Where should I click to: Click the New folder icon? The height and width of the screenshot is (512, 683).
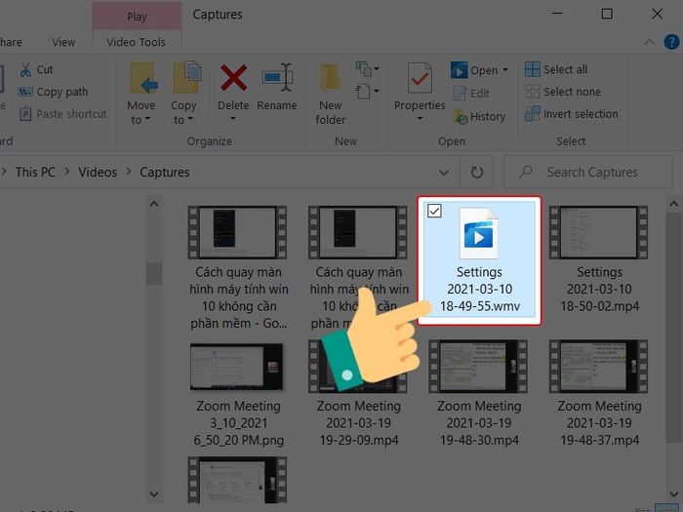coord(330,77)
